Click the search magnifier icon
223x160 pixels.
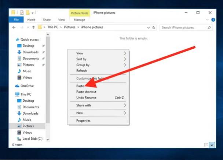pyautogui.click(x=209, y=27)
